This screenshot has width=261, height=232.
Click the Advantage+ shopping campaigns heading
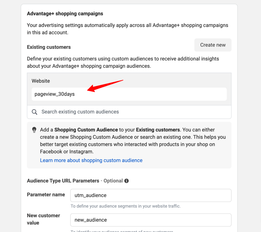pos(65,14)
